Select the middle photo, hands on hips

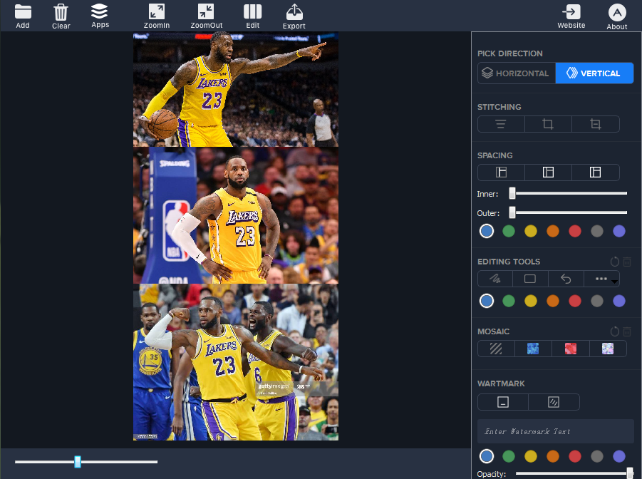coord(236,215)
